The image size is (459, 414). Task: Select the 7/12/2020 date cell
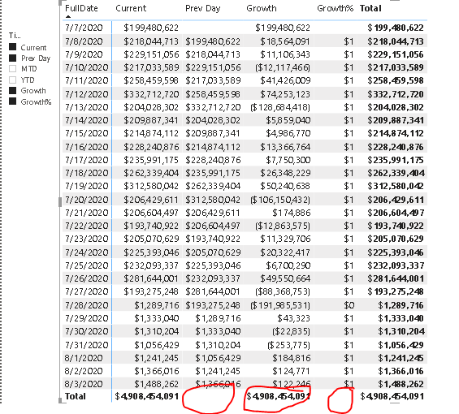pos(87,94)
